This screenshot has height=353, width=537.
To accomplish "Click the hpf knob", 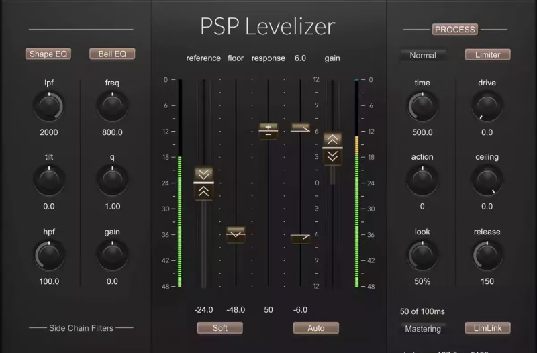I will 49,256.
